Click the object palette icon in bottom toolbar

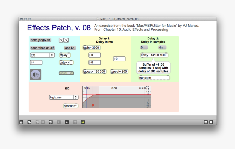67,122
